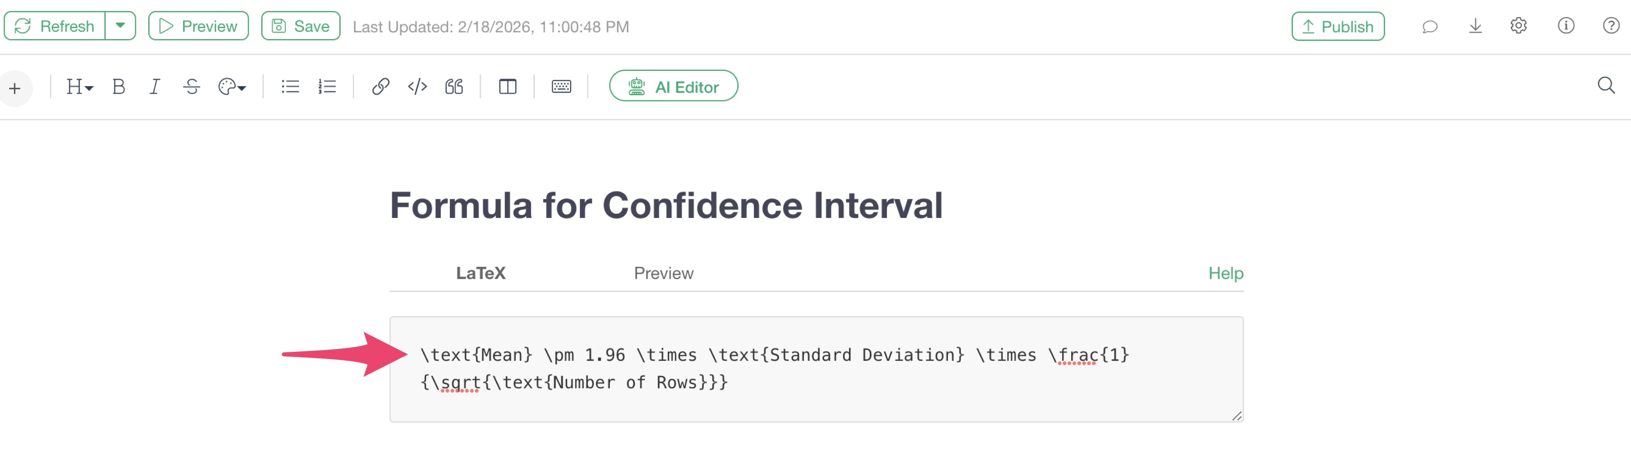1631x475 pixels.
Task: Apply italic formatting
Action: click(x=155, y=87)
